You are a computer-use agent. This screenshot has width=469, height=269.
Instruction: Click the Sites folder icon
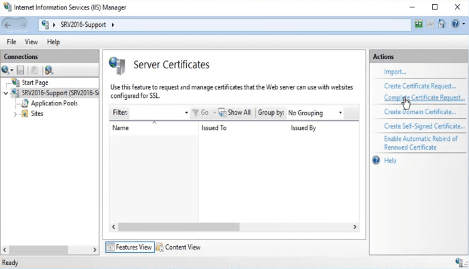[25, 113]
